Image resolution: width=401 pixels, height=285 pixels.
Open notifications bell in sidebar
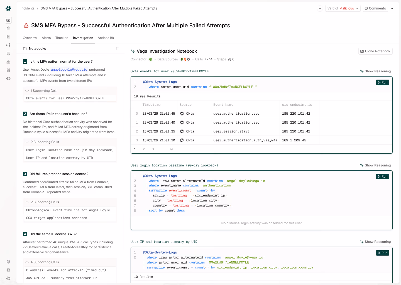click(x=8, y=262)
